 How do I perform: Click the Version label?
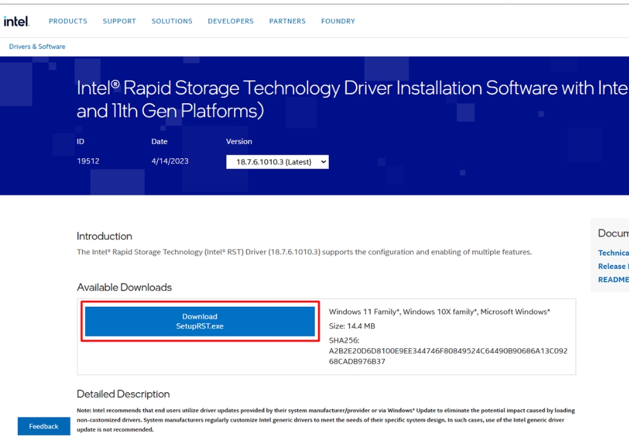pyautogui.click(x=239, y=141)
